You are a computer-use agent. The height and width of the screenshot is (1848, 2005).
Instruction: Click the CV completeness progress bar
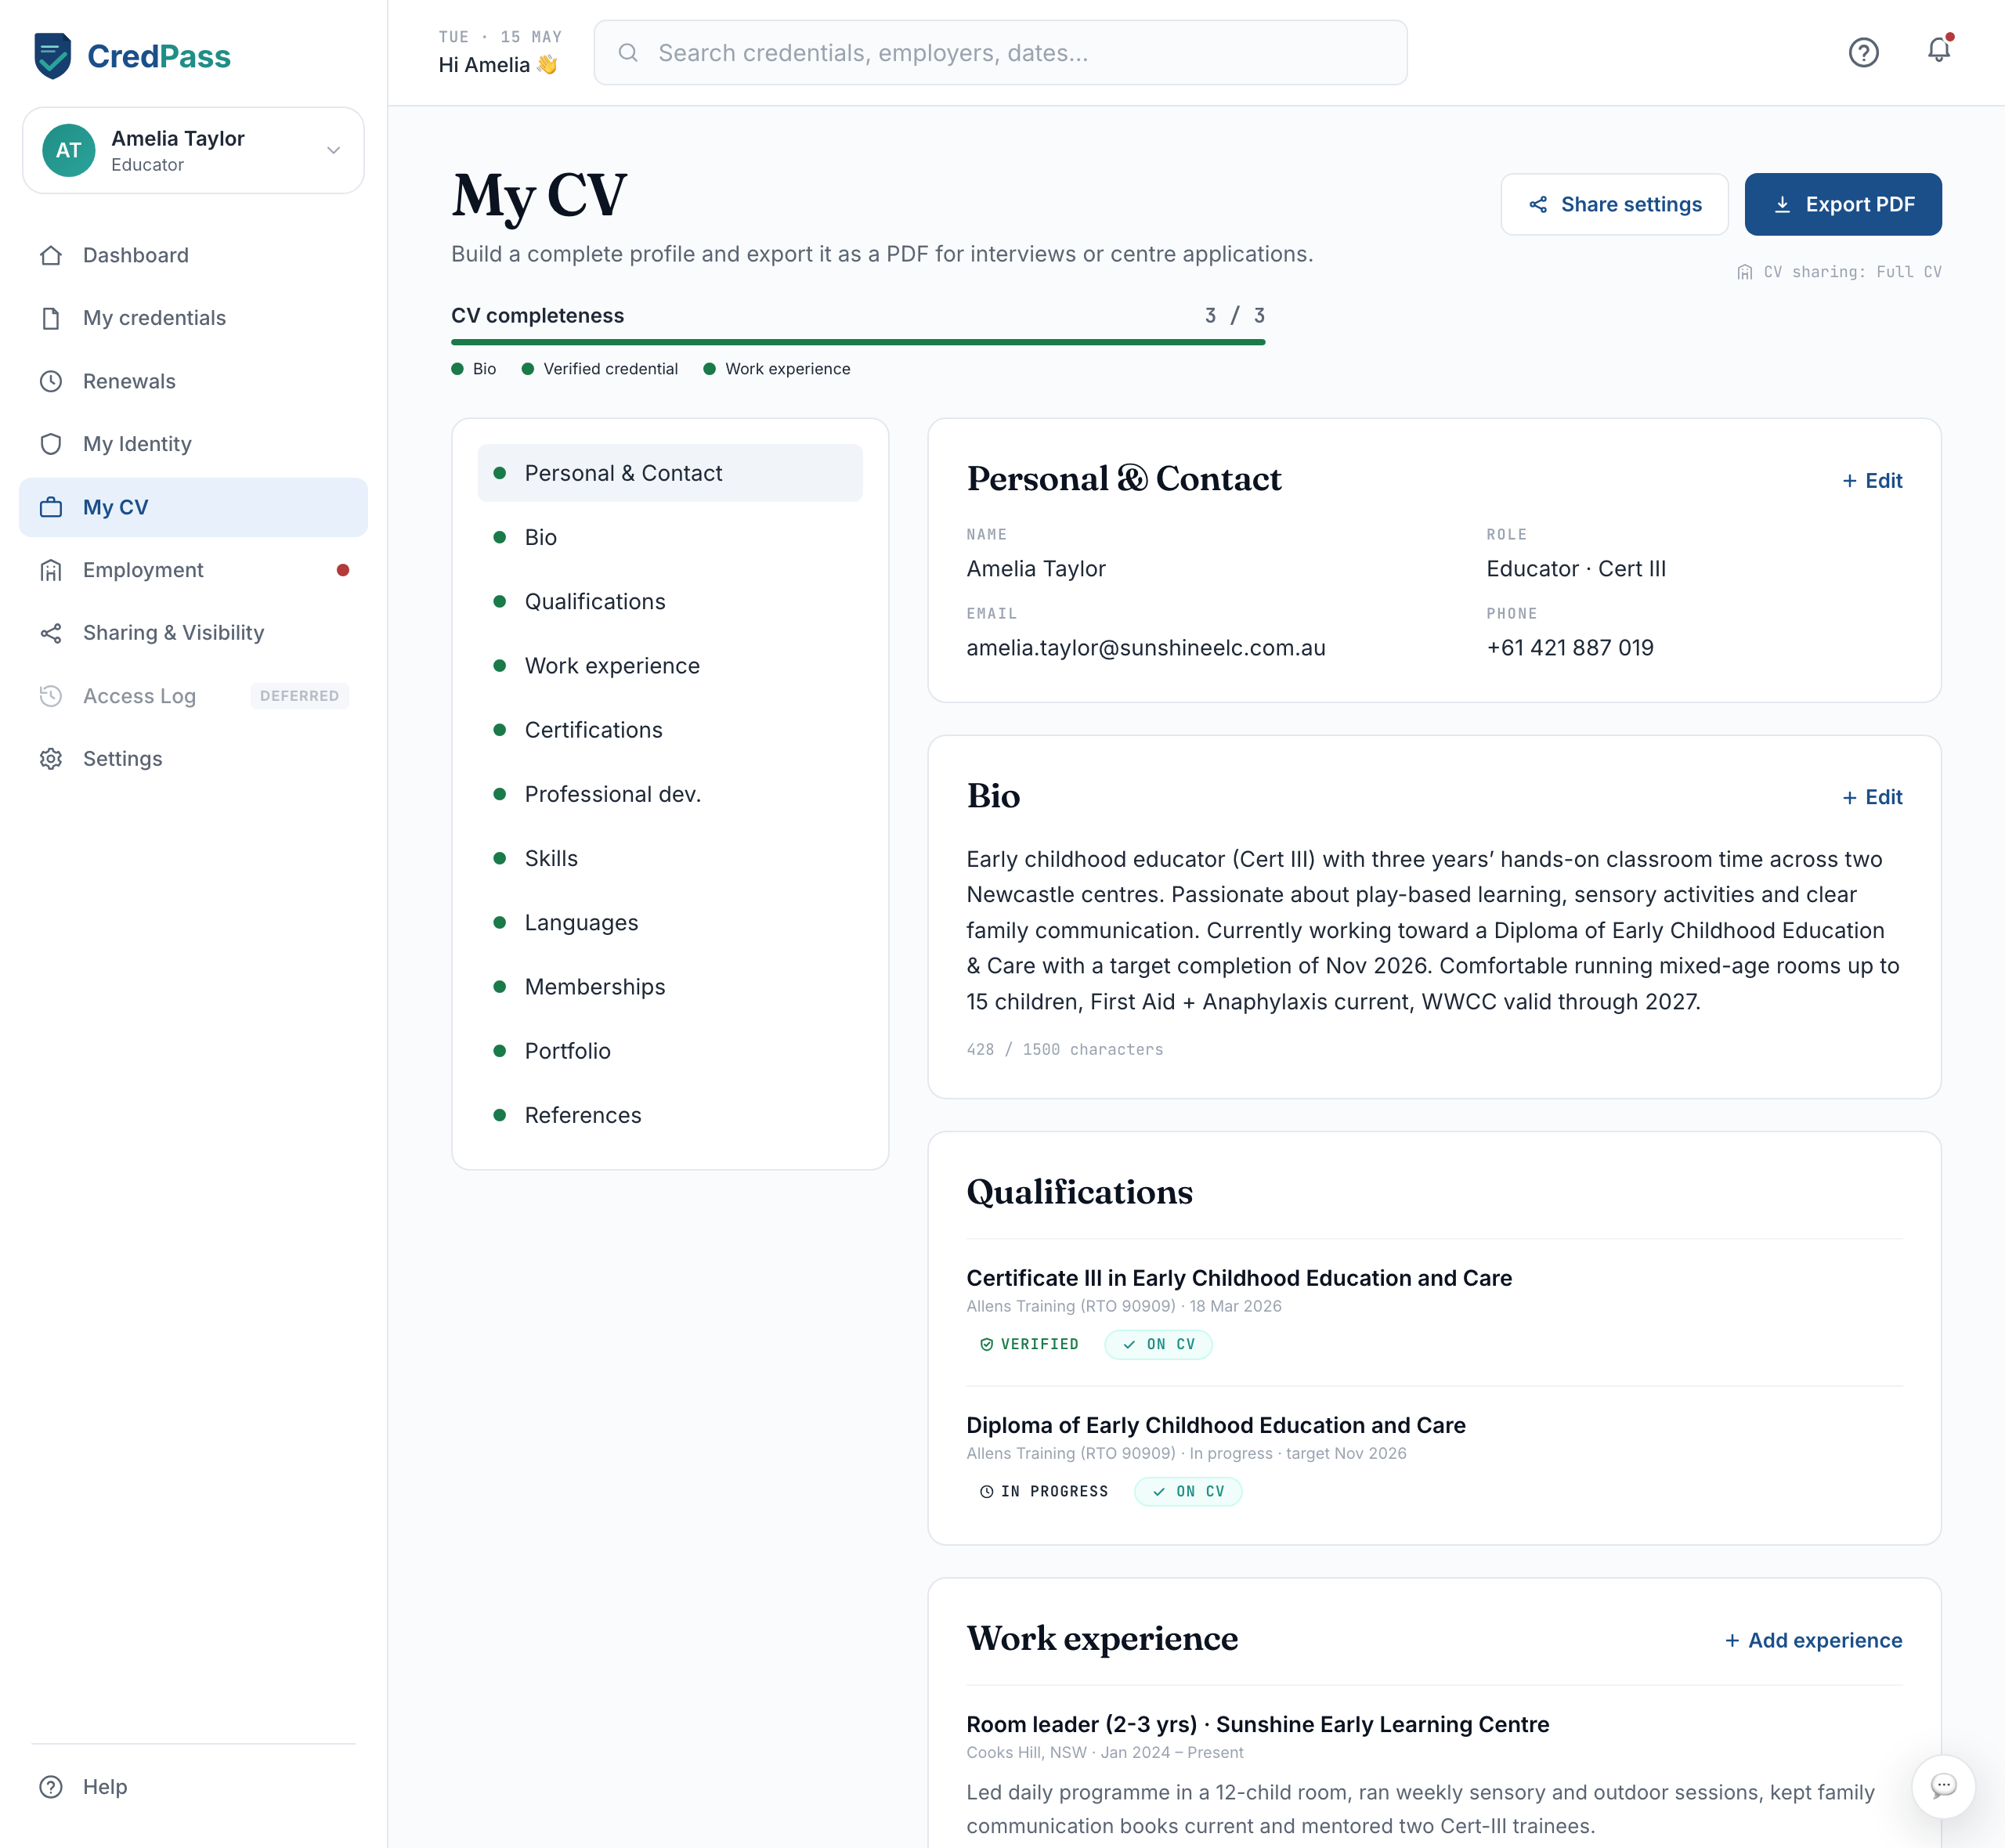pos(858,342)
